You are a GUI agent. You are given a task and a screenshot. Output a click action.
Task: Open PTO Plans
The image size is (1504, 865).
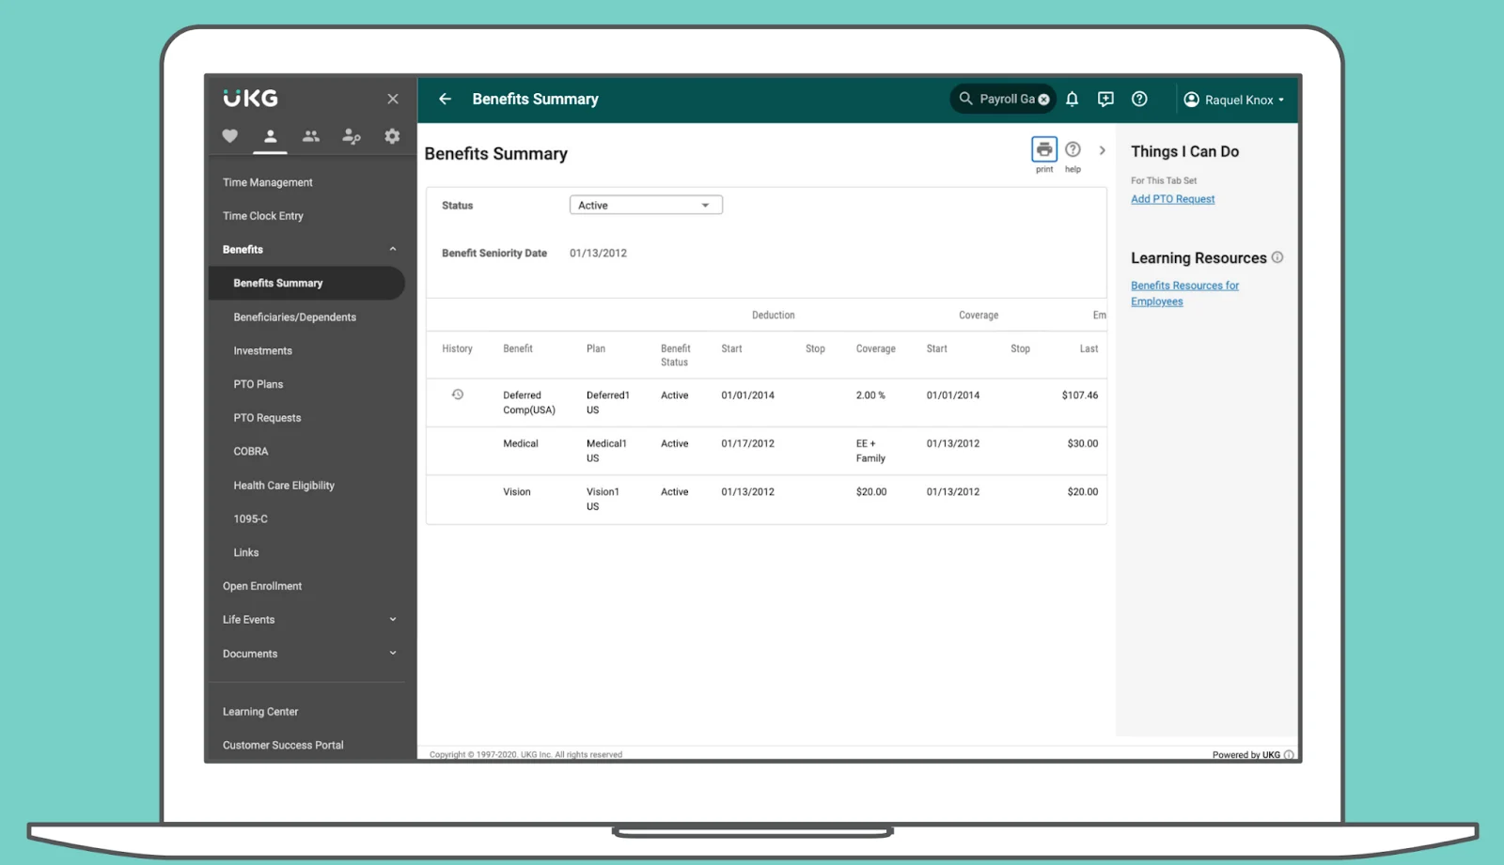point(258,384)
